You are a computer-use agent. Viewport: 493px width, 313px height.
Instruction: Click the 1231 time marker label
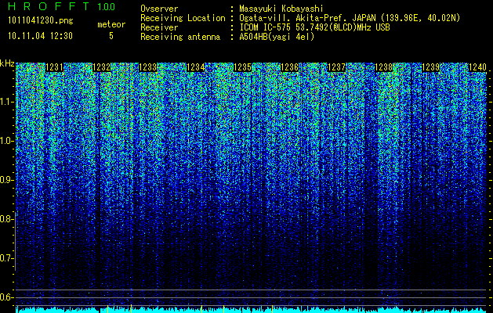[54, 67]
